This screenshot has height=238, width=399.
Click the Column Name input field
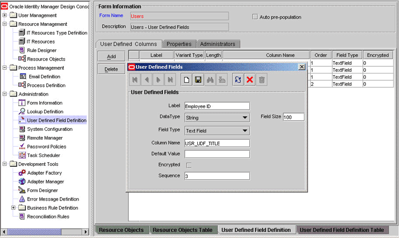click(217, 143)
